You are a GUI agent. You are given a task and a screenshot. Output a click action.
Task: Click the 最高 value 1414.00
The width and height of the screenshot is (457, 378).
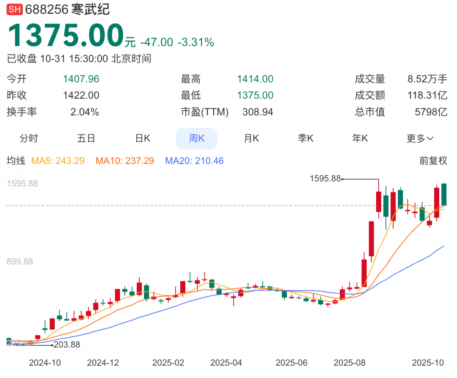coord(255,79)
